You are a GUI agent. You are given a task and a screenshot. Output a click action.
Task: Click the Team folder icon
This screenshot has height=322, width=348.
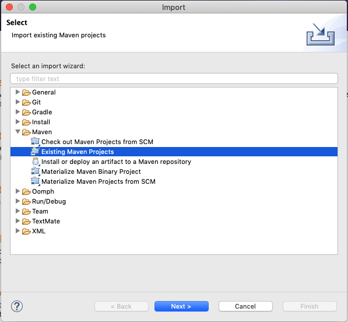26,211
